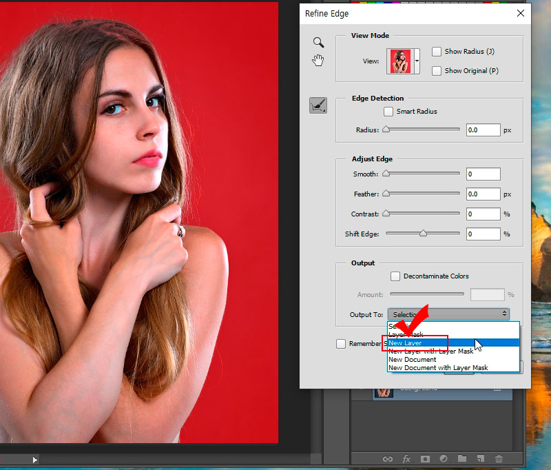551x470 pixels.
Task: Select the Hand tool in Refine Edge
Action: pos(318,61)
